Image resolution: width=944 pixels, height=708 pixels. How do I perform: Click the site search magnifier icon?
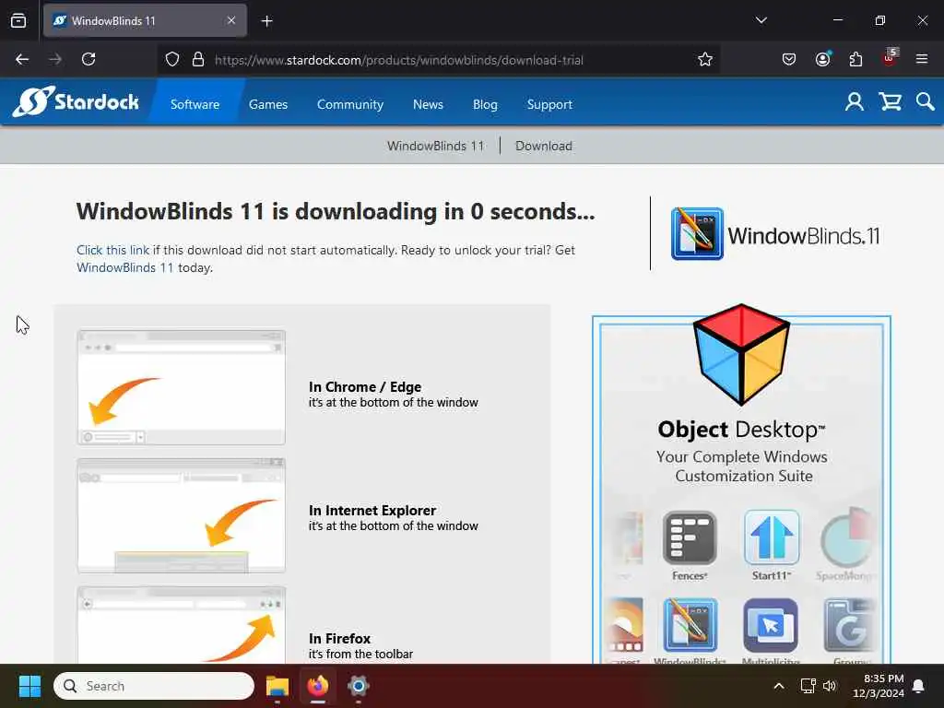[926, 101]
